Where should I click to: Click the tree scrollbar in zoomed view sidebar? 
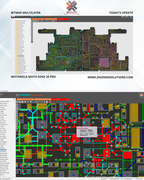(14, 116)
